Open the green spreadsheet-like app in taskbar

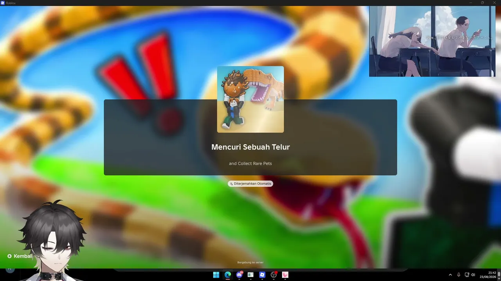point(250,275)
